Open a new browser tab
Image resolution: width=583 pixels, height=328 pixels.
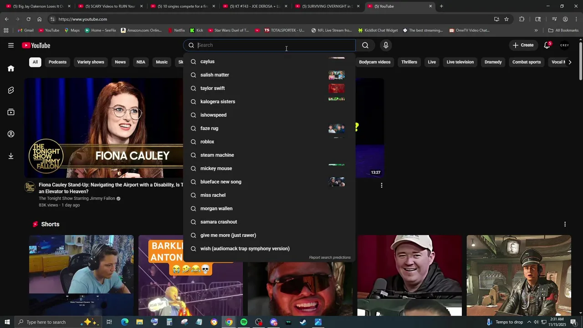click(441, 6)
